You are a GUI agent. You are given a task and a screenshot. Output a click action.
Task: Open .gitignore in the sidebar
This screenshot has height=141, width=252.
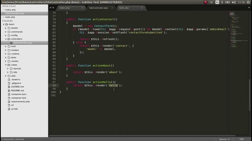(16, 83)
